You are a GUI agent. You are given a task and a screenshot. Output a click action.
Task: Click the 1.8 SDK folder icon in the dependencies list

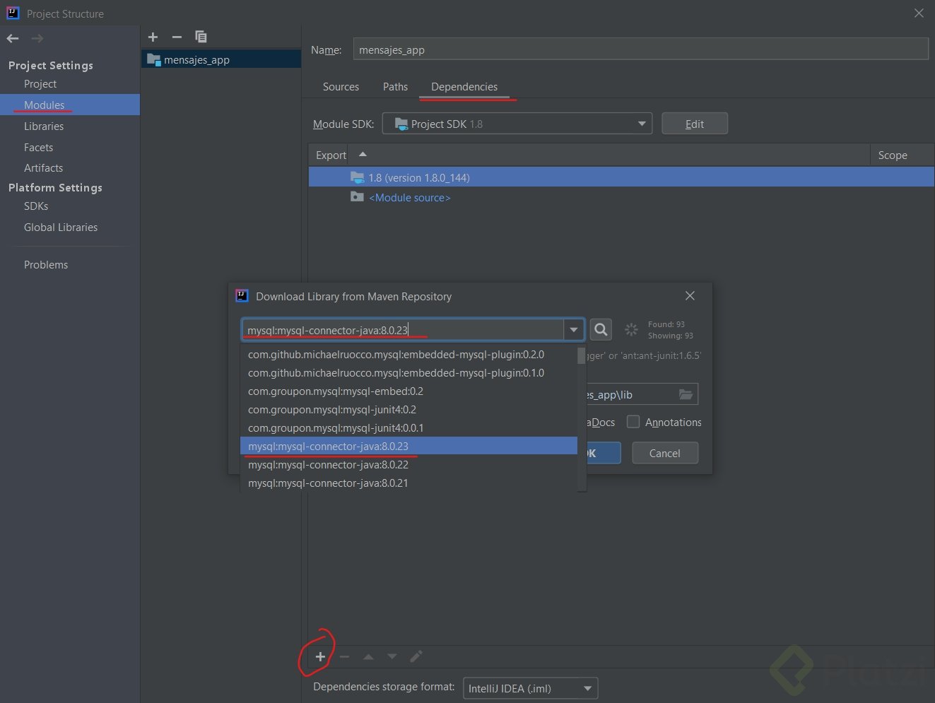(357, 177)
